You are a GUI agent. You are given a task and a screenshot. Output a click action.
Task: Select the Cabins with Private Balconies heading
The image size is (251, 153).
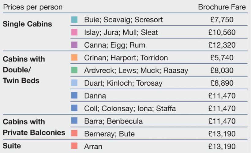coord(34,127)
